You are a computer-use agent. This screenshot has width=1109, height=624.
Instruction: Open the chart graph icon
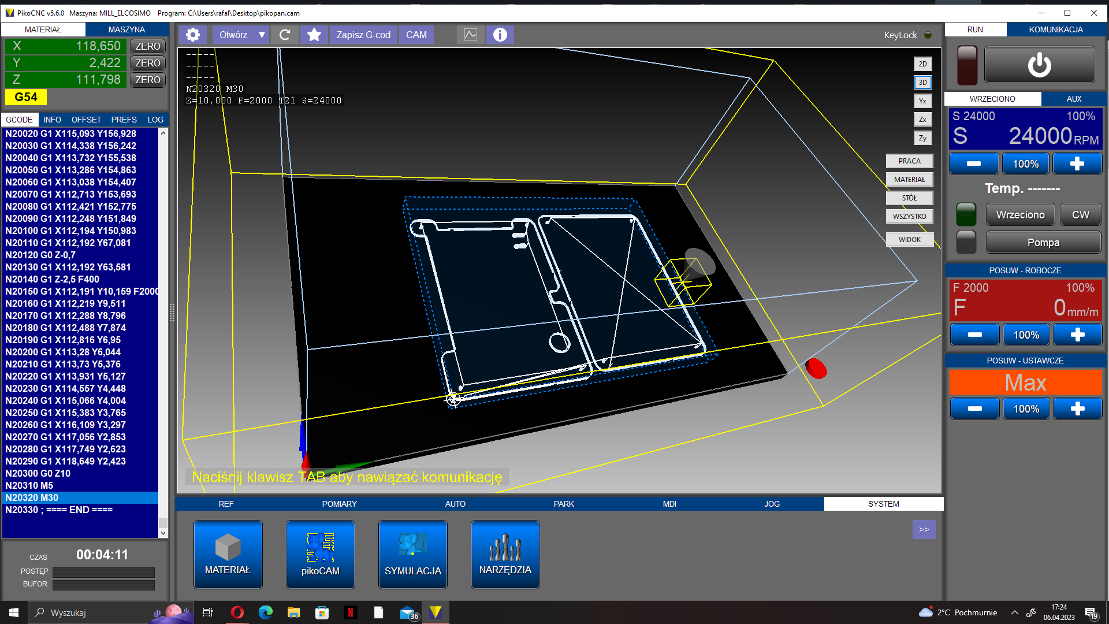[x=471, y=35]
